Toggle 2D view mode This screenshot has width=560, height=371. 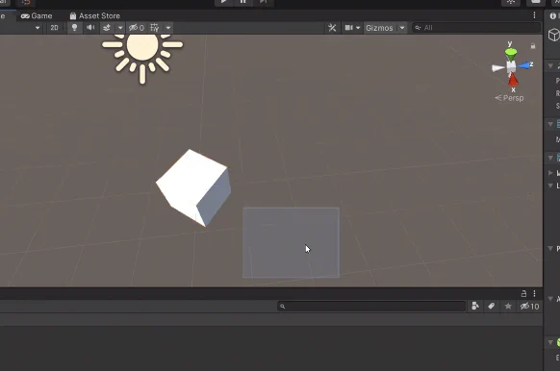click(x=54, y=28)
